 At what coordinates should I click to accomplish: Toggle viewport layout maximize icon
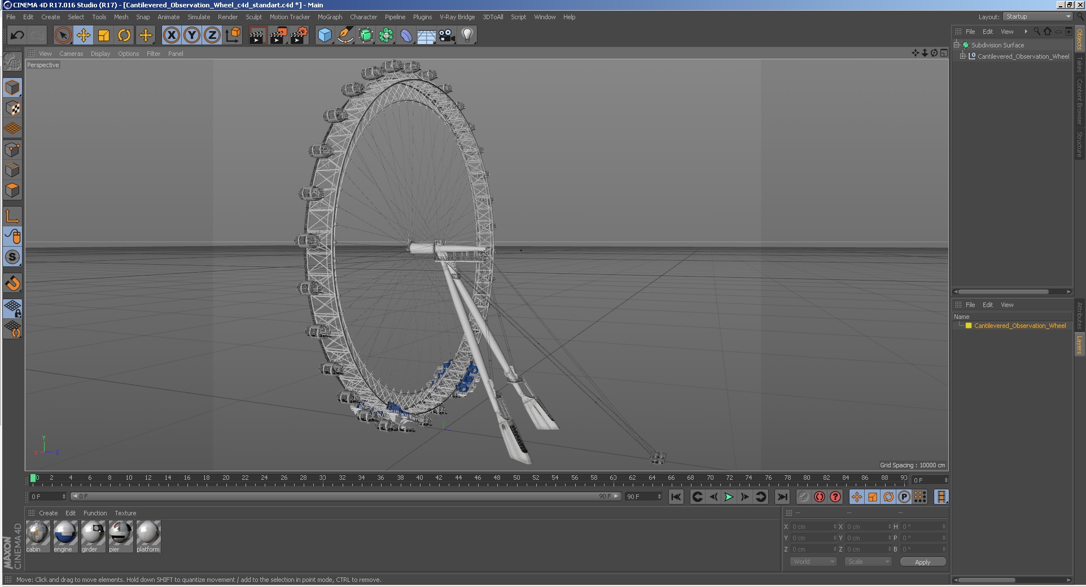coord(944,53)
